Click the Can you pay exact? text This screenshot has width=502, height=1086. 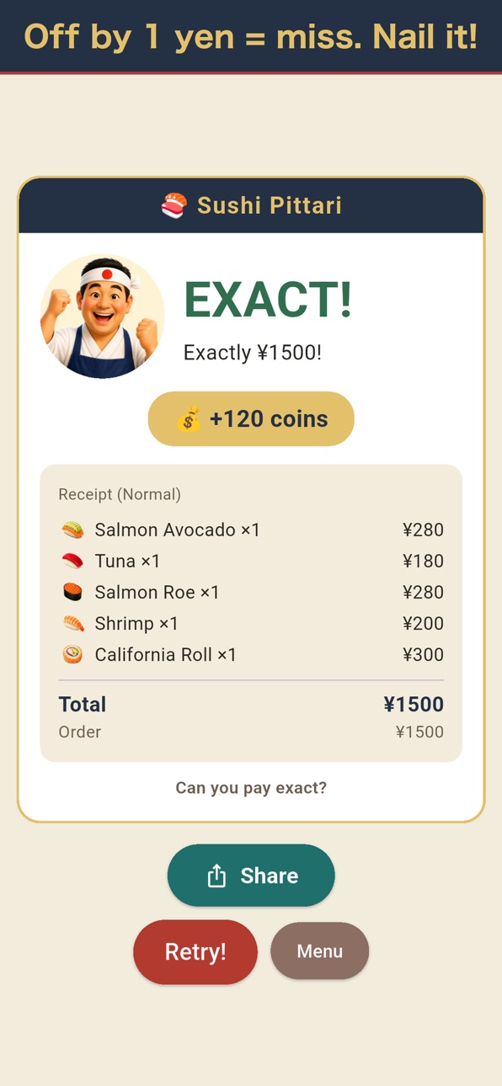251,788
